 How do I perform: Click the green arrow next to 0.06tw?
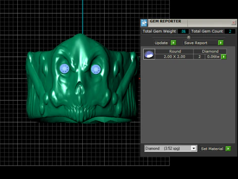tap(224, 57)
